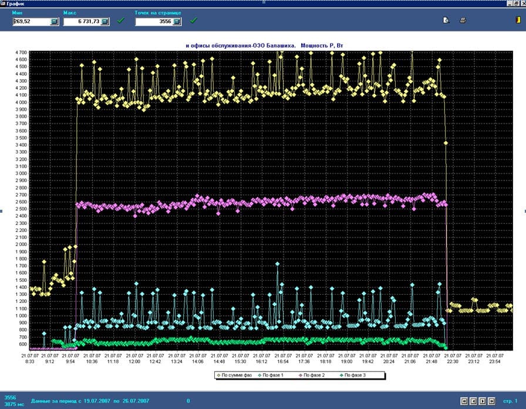
Task: Click the '8:33' time axis label
Action: [x=29, y=362]
